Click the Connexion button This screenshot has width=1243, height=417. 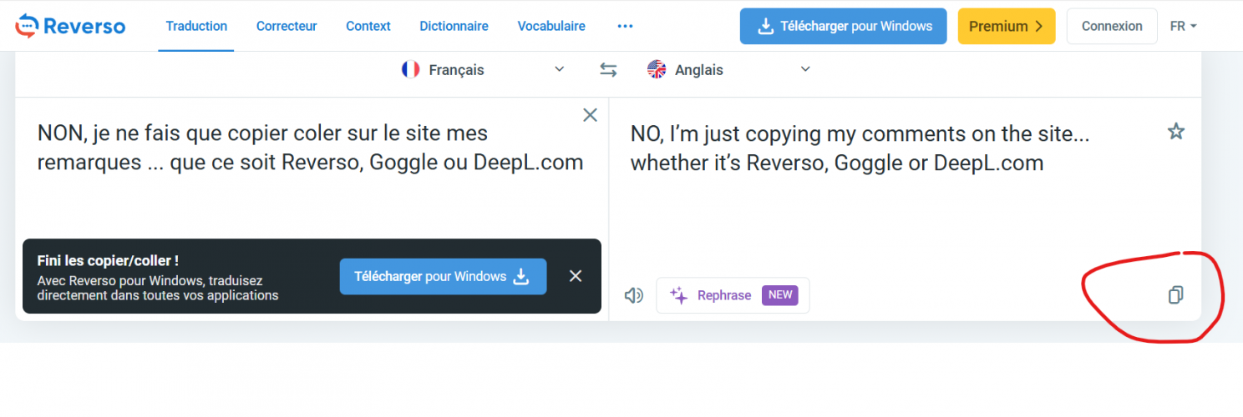click(x=1112, y=26)
